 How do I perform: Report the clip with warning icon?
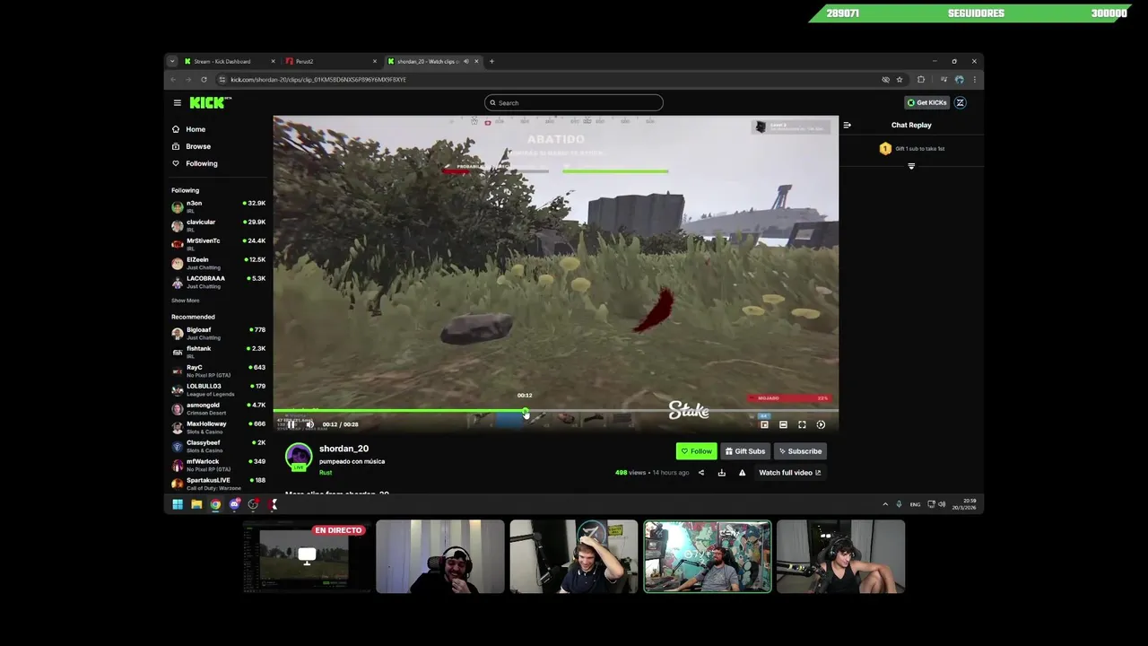click(742, 473)
